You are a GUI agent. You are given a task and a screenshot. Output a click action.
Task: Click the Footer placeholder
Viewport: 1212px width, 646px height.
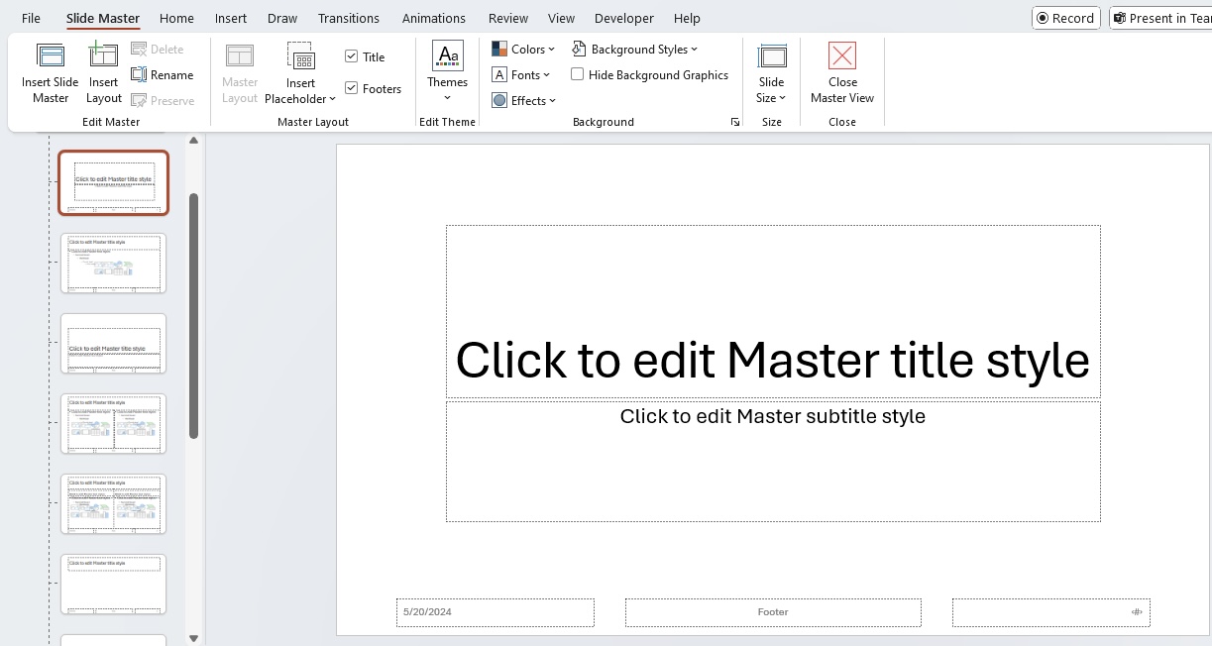773,612
